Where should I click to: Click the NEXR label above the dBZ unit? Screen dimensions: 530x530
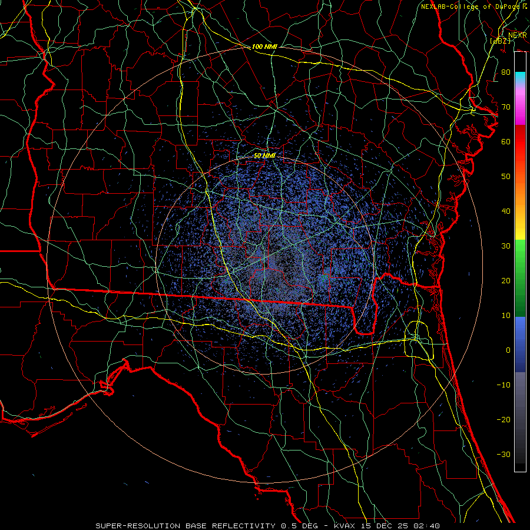(x=518, y=35)
